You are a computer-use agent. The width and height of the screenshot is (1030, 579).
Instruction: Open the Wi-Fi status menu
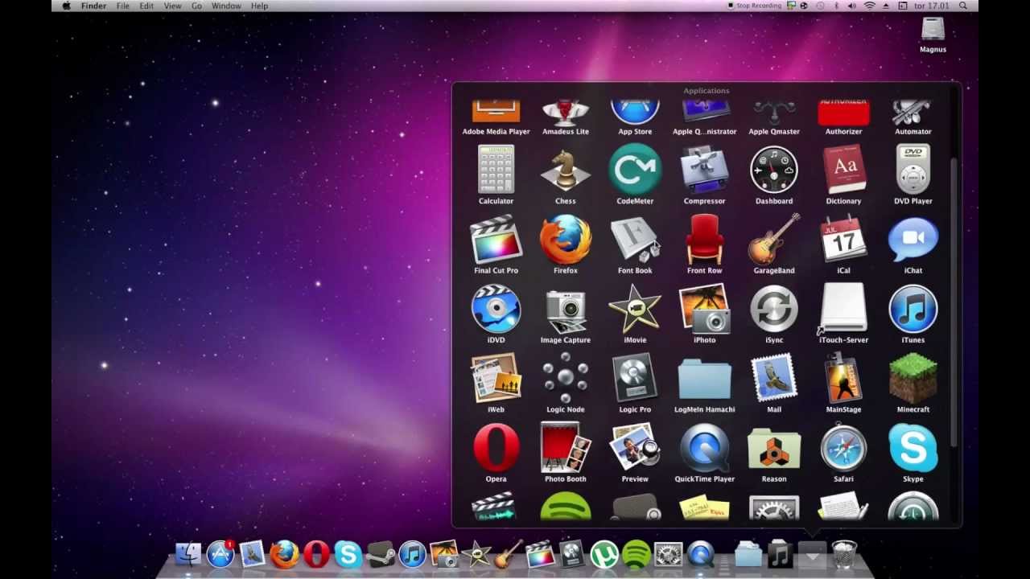(x=869, y=6)
